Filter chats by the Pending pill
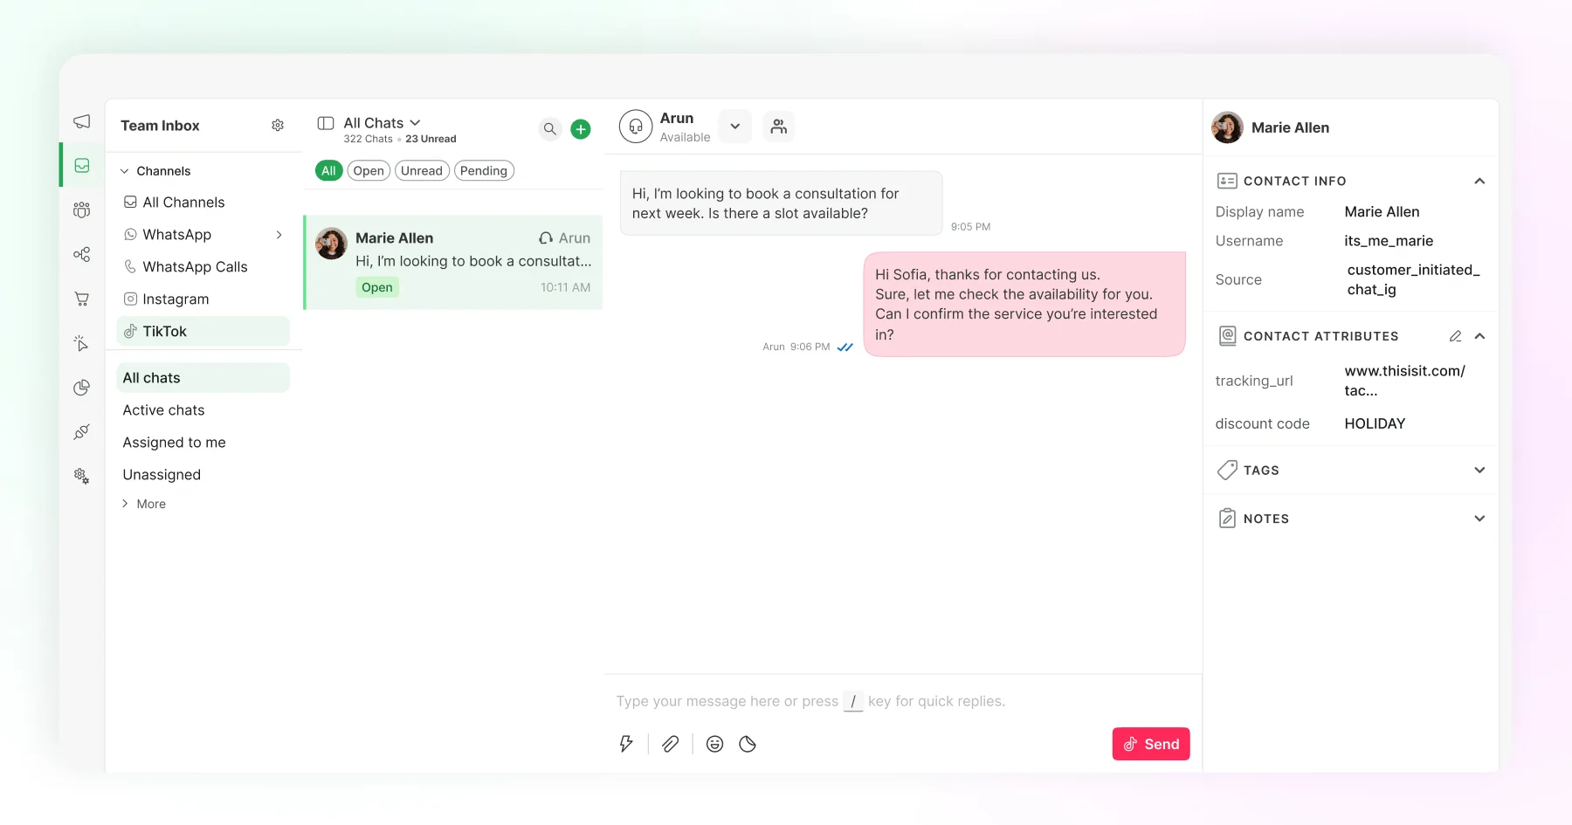This screenshot has width=1572, height=825. (484, 171)
